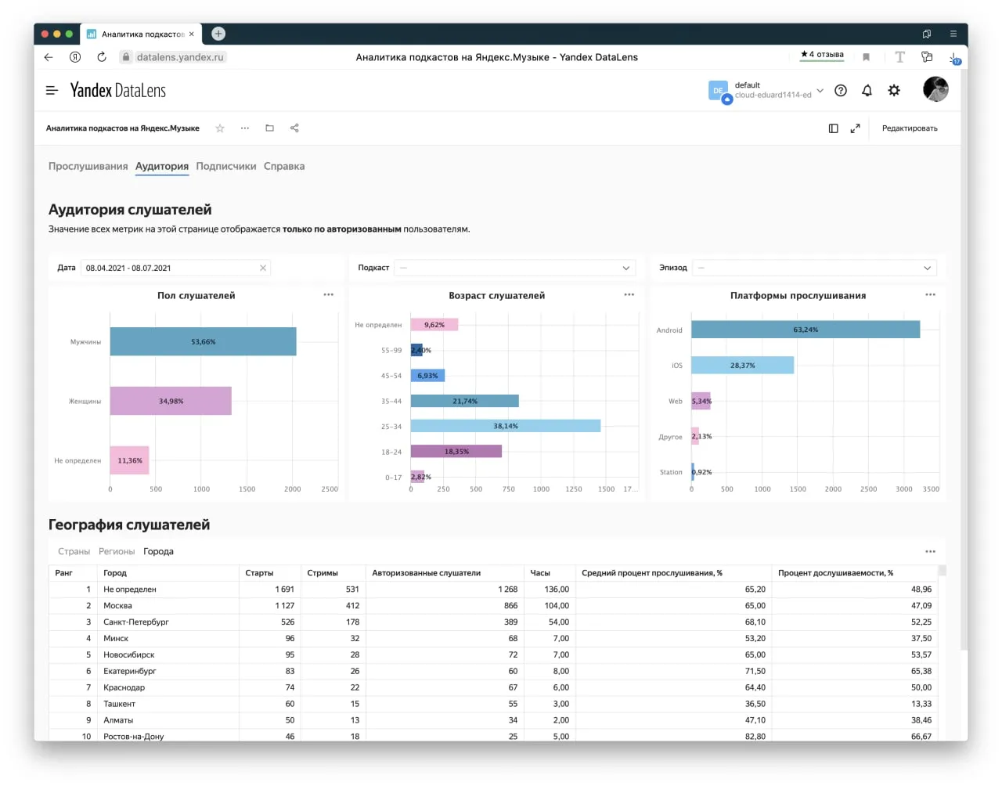This screenshot has width=1002, height=786.
Task: Click the Редактировать button
Action: (x=910, y=128)
